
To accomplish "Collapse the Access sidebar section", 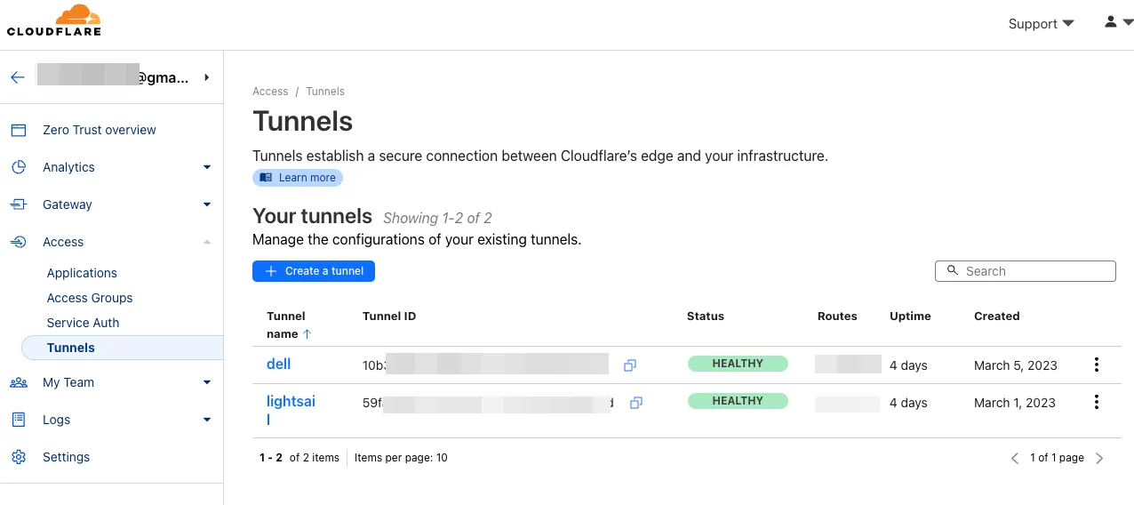I will [207, 242].
